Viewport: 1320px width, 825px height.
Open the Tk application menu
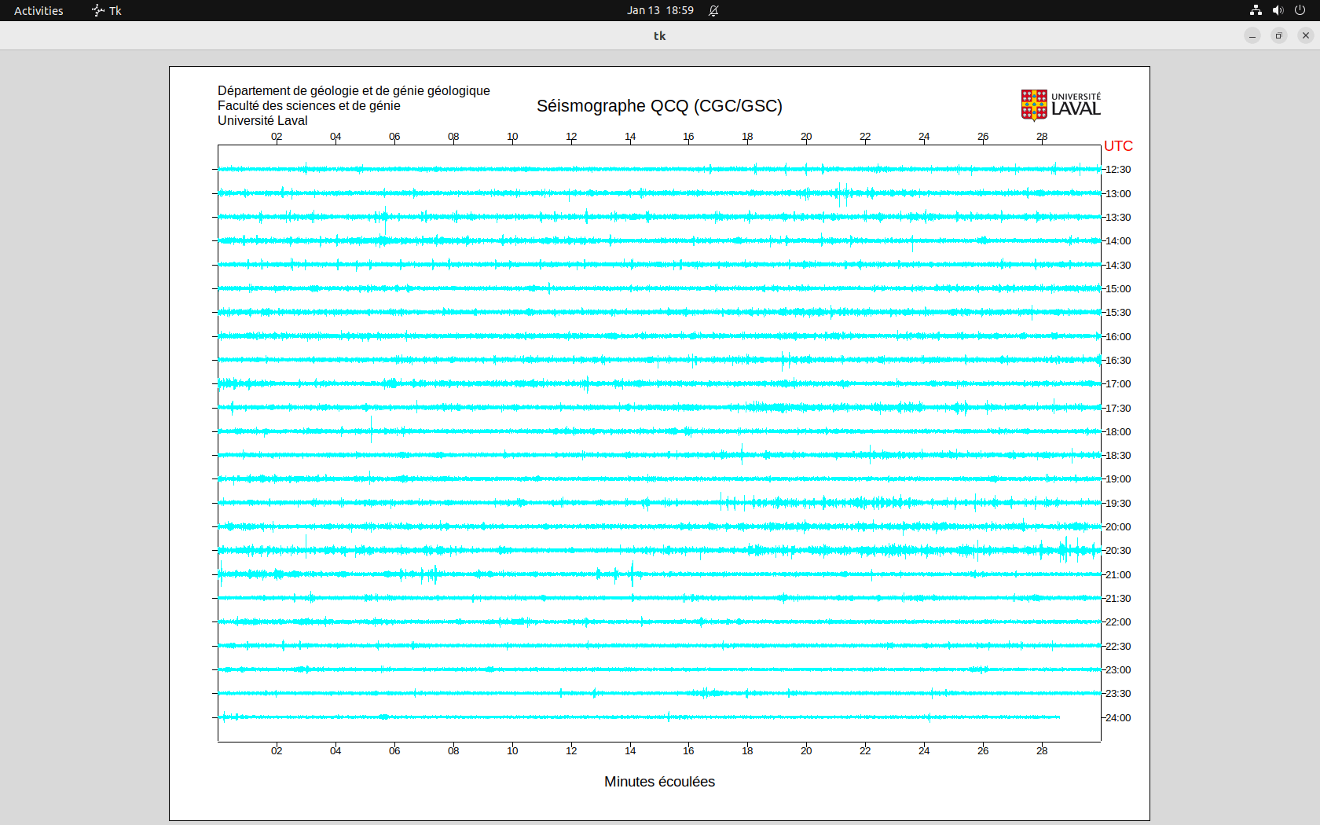click(x=107, y=10)
